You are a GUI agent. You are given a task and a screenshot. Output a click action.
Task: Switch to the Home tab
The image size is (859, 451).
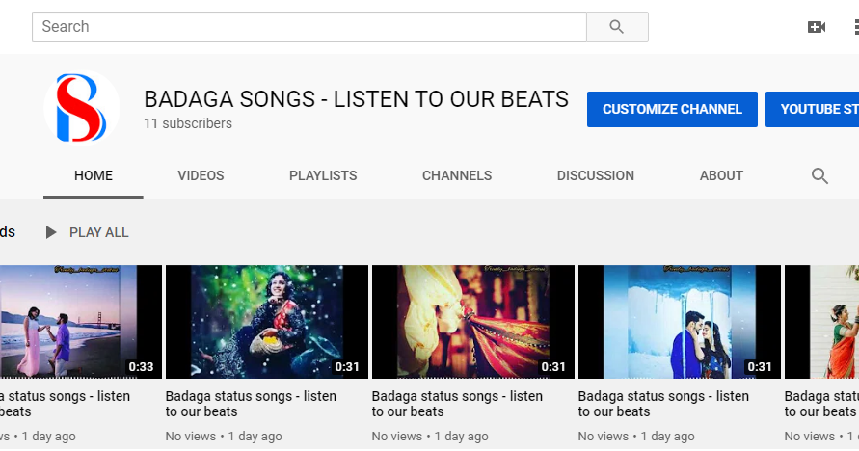[94, 175]
